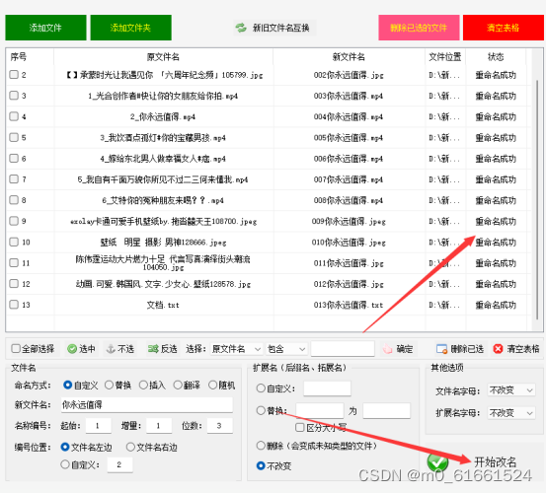547x493 pixels.
Task: Select the 插入 naming mode radio
Action: tap(143, 385)
